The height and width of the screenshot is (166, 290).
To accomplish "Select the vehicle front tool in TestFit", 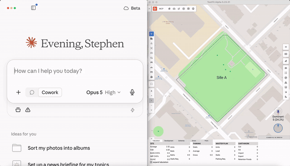I will pos(152,77).
